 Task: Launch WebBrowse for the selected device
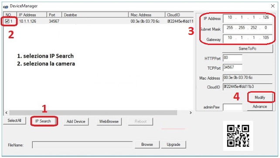click(x=109, y=121)
